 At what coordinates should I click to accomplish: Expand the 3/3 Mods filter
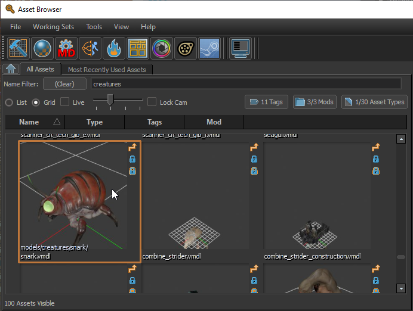(315, 102)
